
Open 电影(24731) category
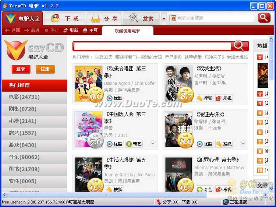point(34,97)
